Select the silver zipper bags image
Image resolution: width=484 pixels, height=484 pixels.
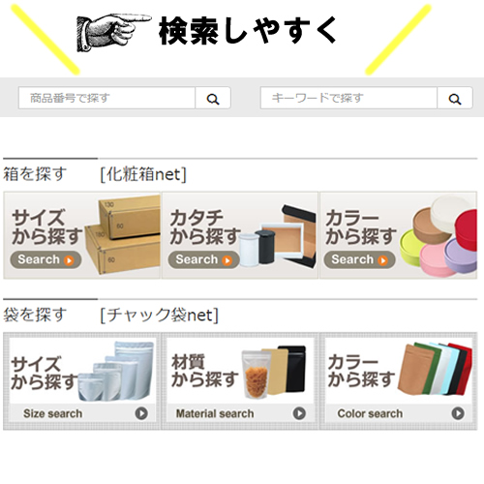[x=116, y=371]
